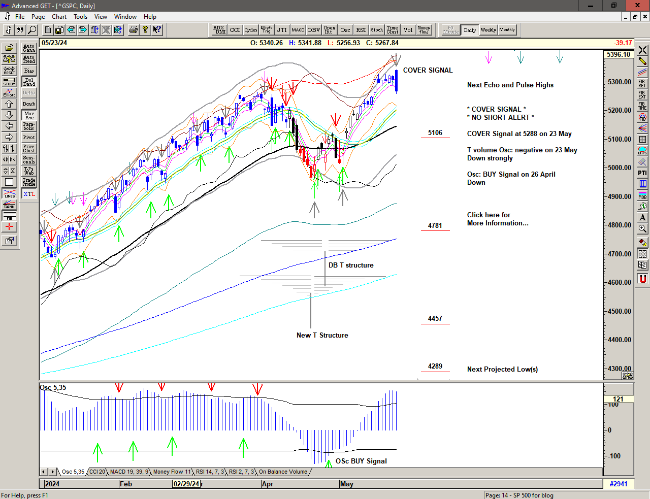The height and width of the screenshot is (499, 650).
Task: Switch to the MACD 19, 39, 9 tab
Action: click(129, 472)
